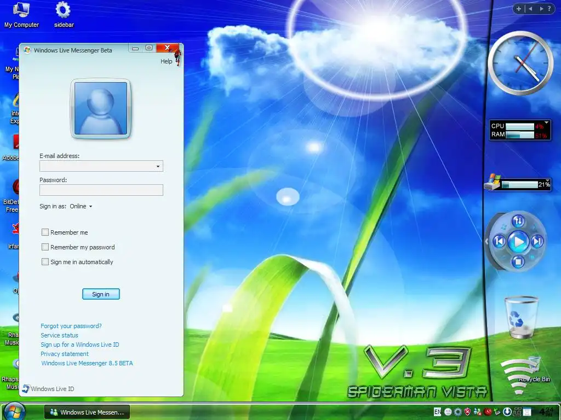Click the Sign in button
The width and height of the screenshot is (561, 420).
point(101,294)
